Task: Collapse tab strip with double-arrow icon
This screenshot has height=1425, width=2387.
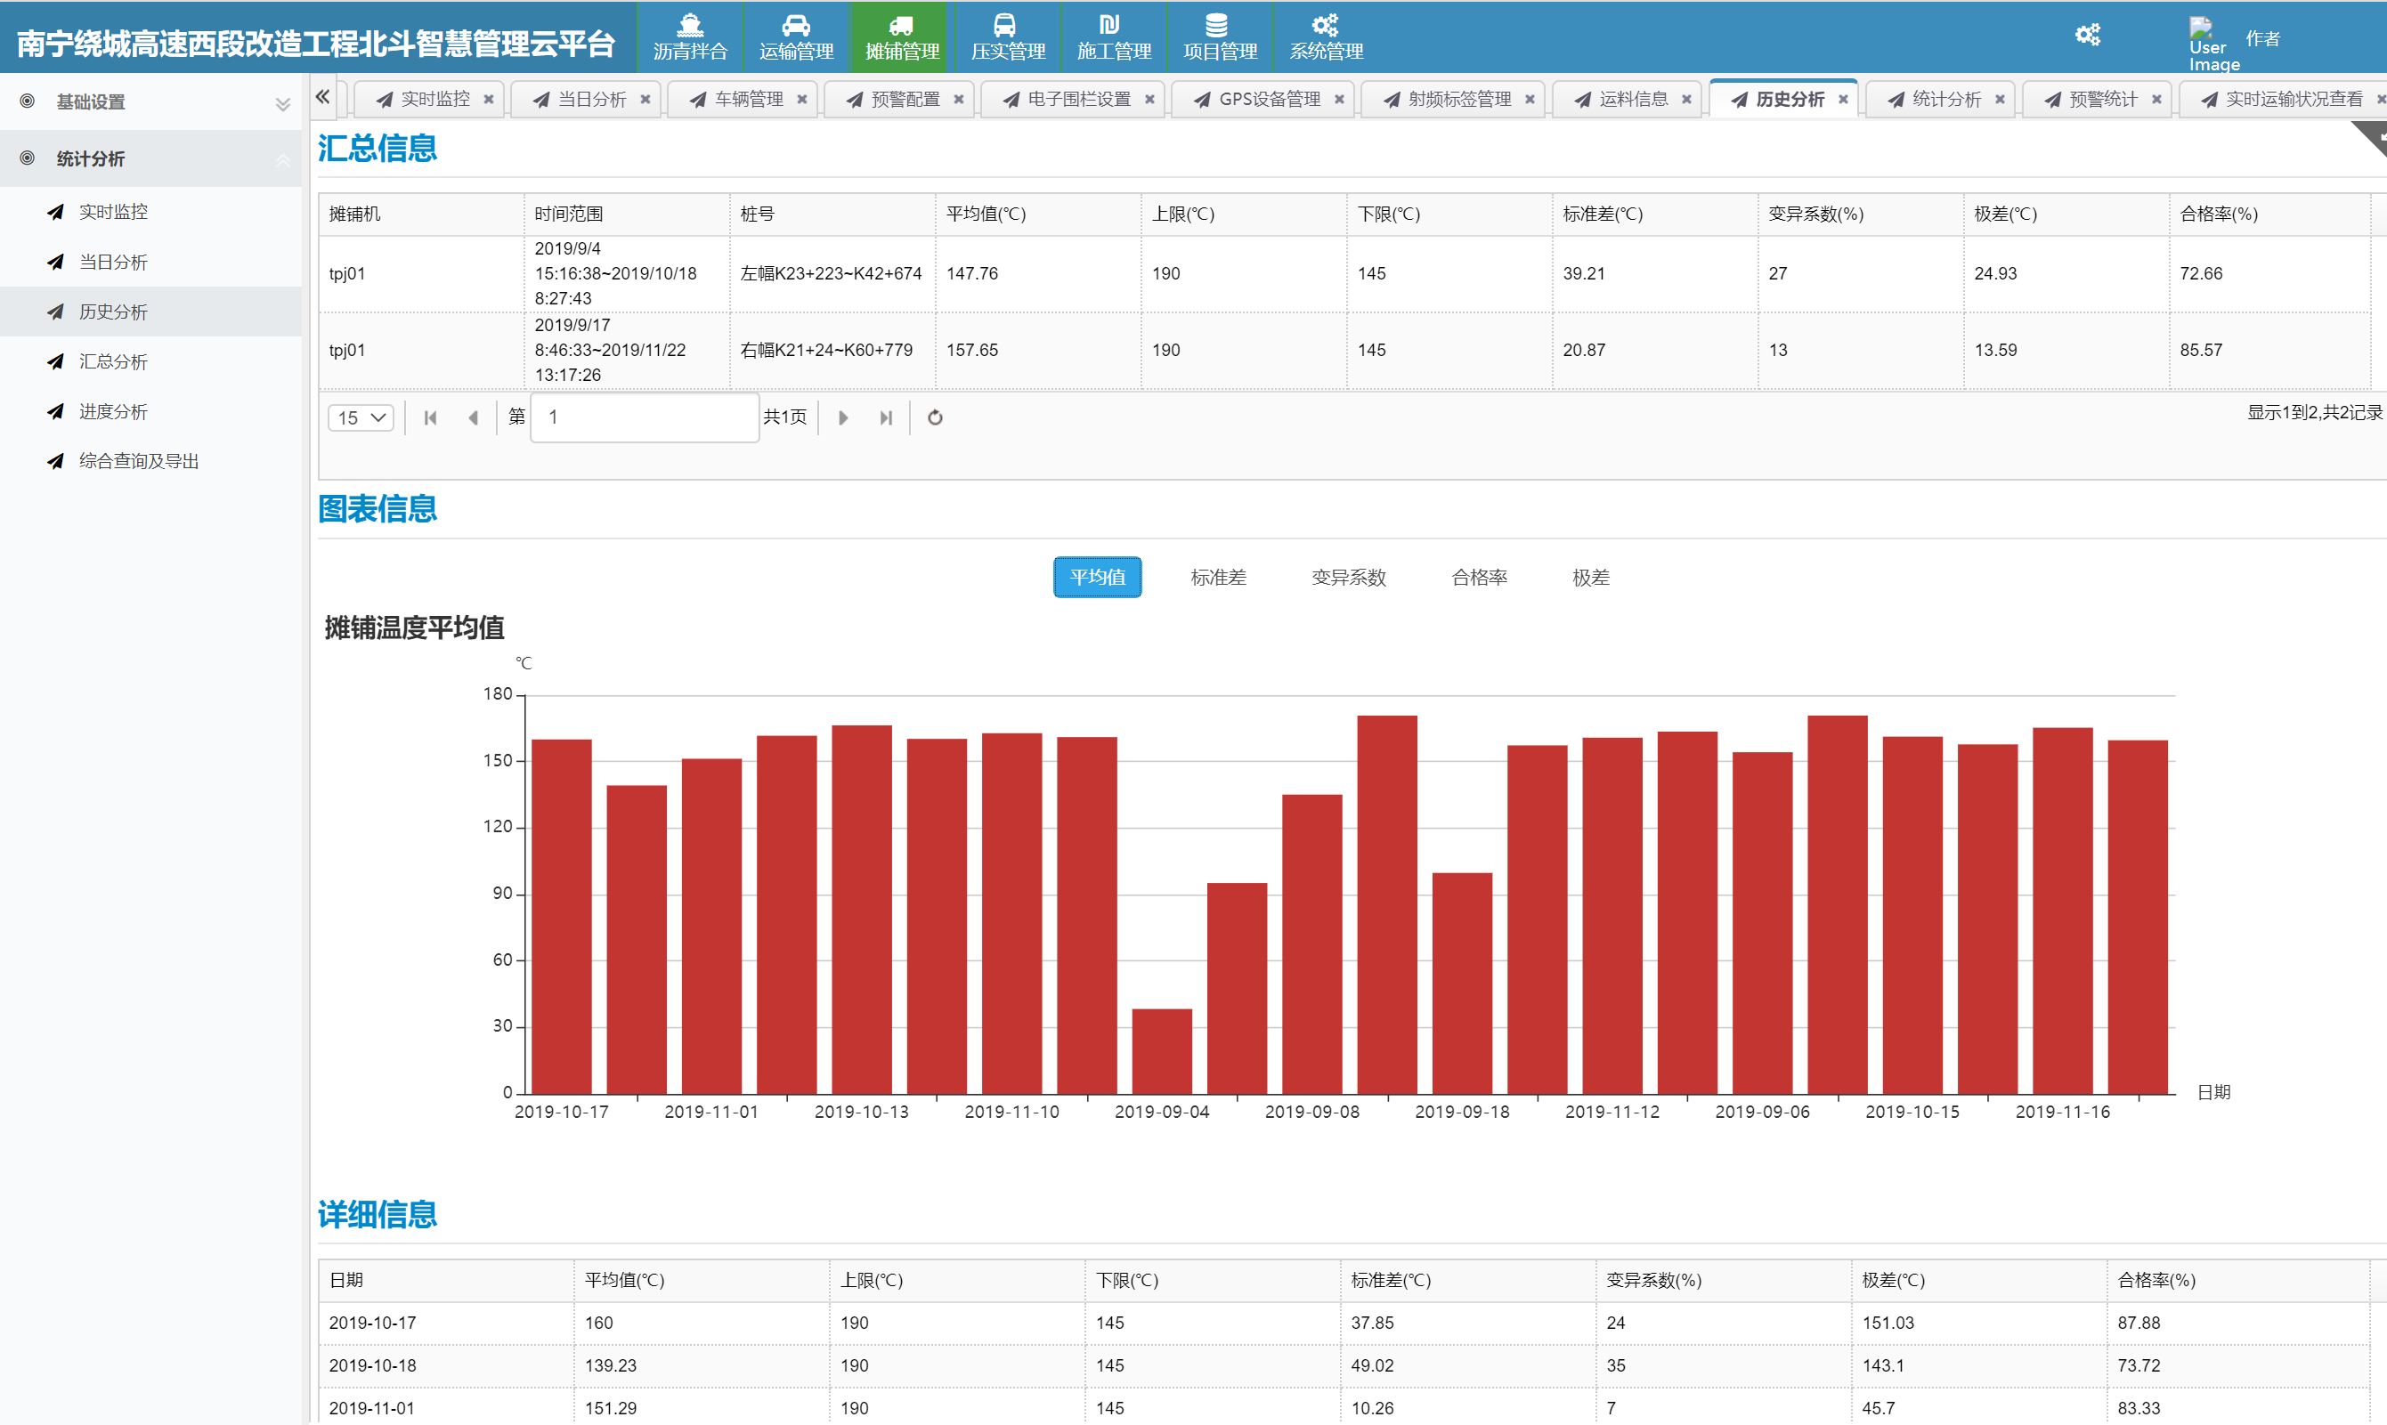Action: [x=323, y=96]
